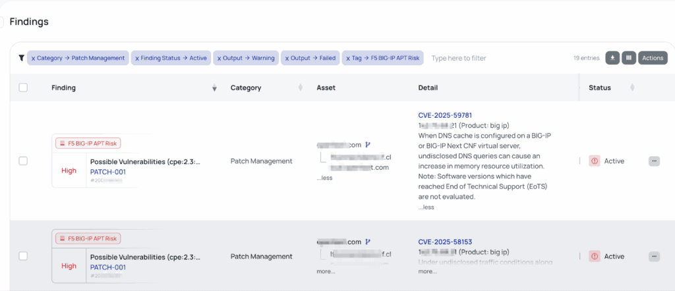Open the CVE-2025-59781 link
The image size is (675, 291).
(445, 115)
